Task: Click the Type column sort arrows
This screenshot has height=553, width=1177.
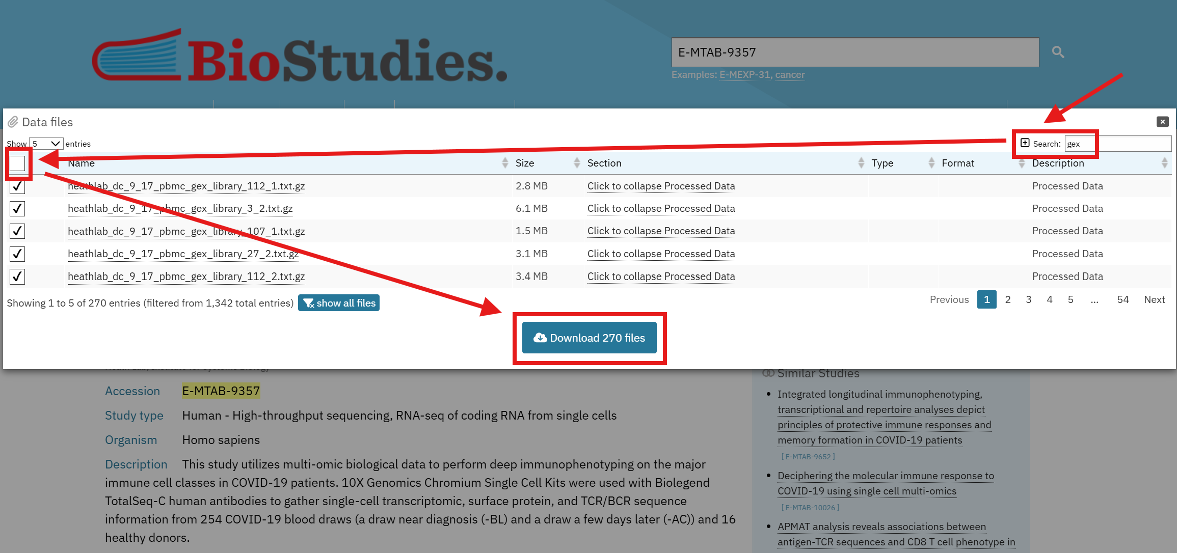Action: tap(931, 163)
